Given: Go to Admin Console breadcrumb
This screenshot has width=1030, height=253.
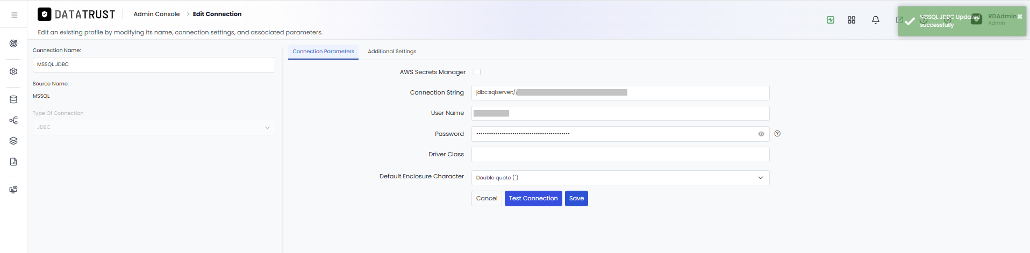Looking at the screenshot, I should click(156, 14).
